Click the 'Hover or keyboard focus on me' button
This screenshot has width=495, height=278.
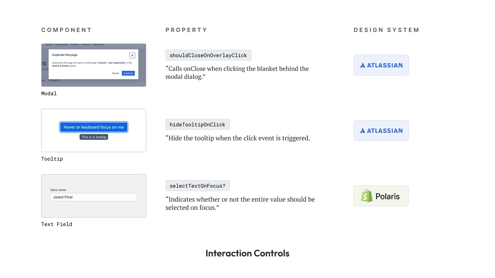(x=94, y=127)
